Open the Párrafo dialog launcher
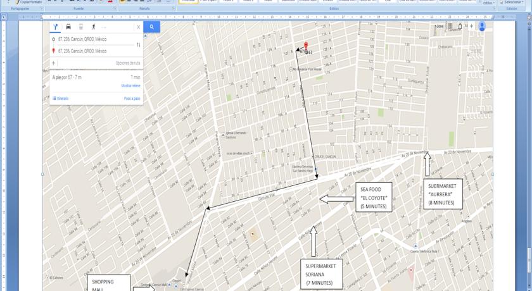The image size is (532, 291). 174,8
